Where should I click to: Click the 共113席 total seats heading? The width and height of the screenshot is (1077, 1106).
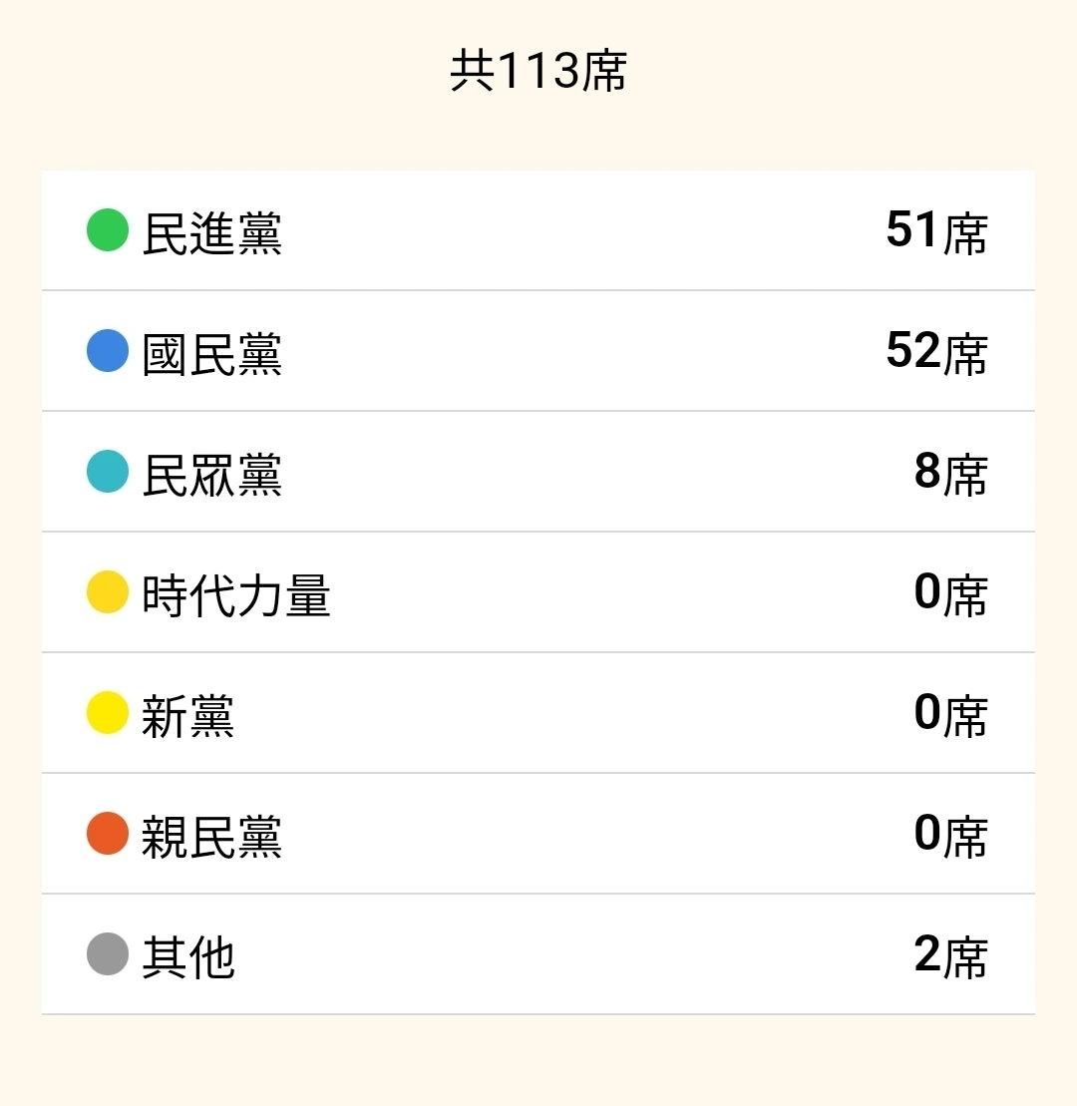(538, 72)
